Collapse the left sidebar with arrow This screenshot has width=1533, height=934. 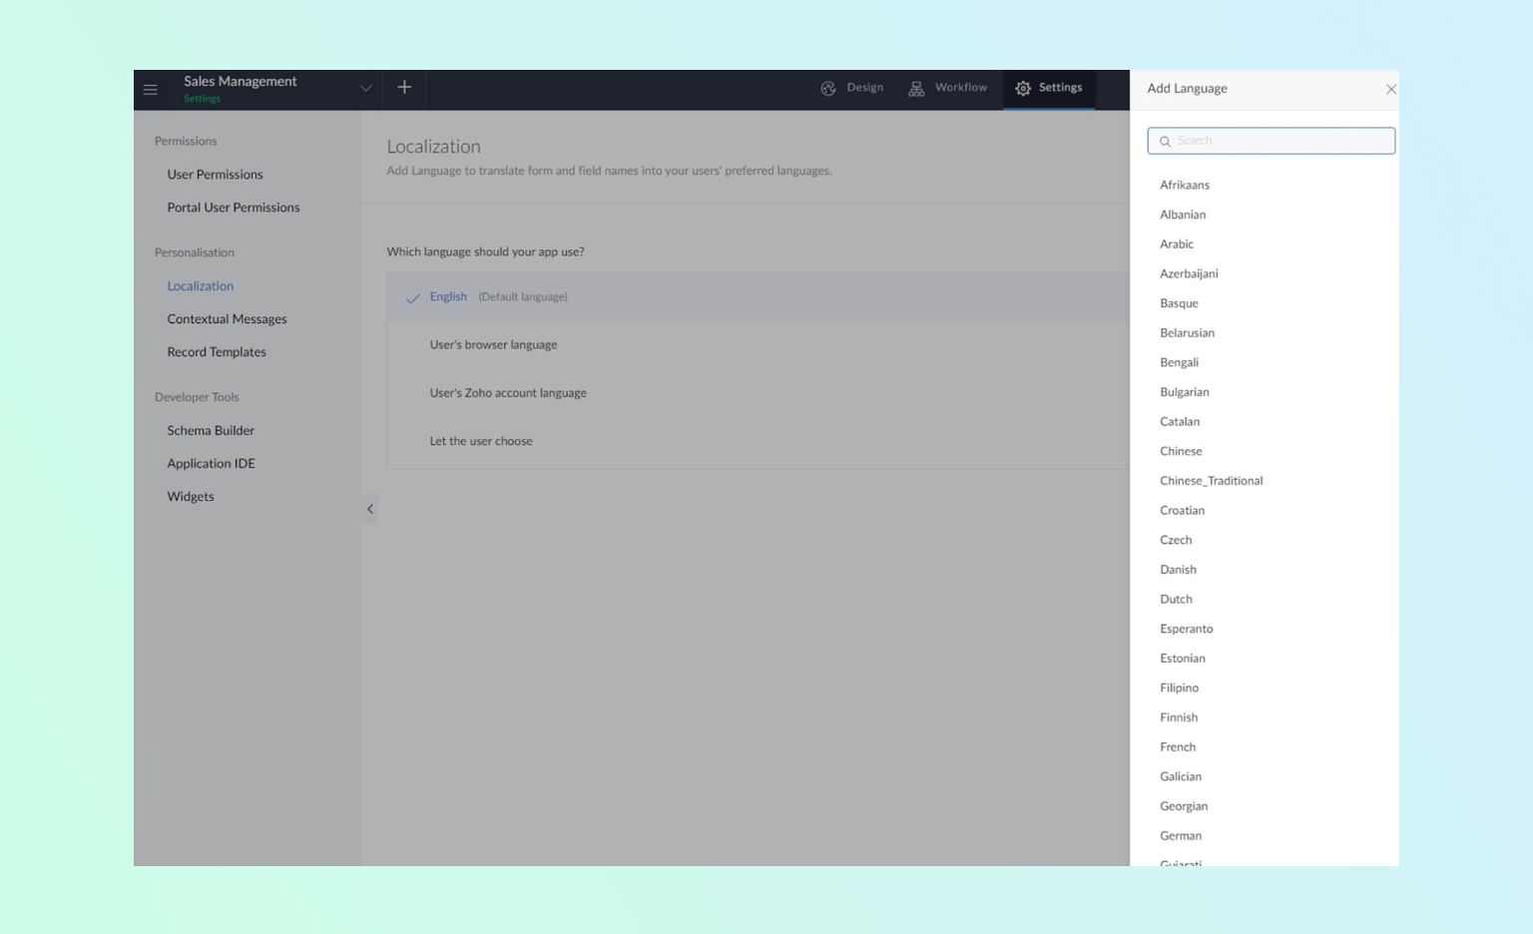[x=370, y=509]
